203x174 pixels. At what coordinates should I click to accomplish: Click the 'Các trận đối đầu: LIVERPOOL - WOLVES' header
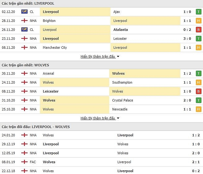(x=36, y=127)
